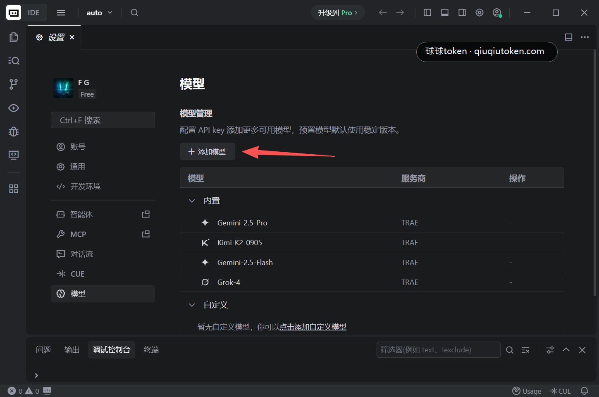Select the Gemini-2.5-Pro row
This screenshot has height=397, width=599.
coord(372,222)
